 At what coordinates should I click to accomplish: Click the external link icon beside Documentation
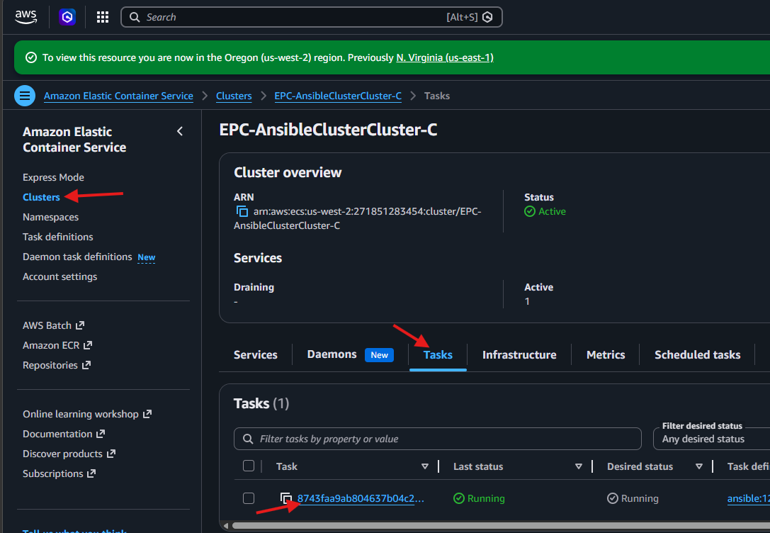[101, 434]
